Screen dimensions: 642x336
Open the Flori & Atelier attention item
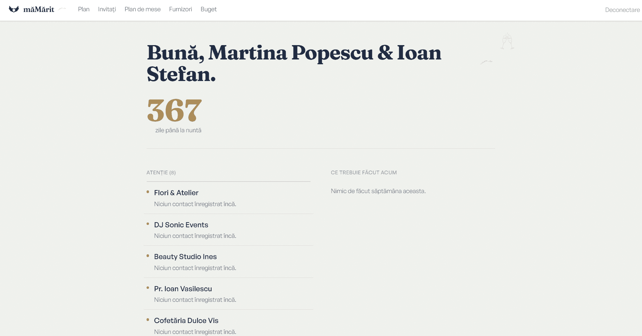pos(228,198)
